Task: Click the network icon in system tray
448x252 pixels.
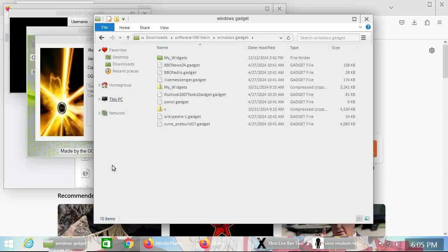Action: (x=389, y=245)
